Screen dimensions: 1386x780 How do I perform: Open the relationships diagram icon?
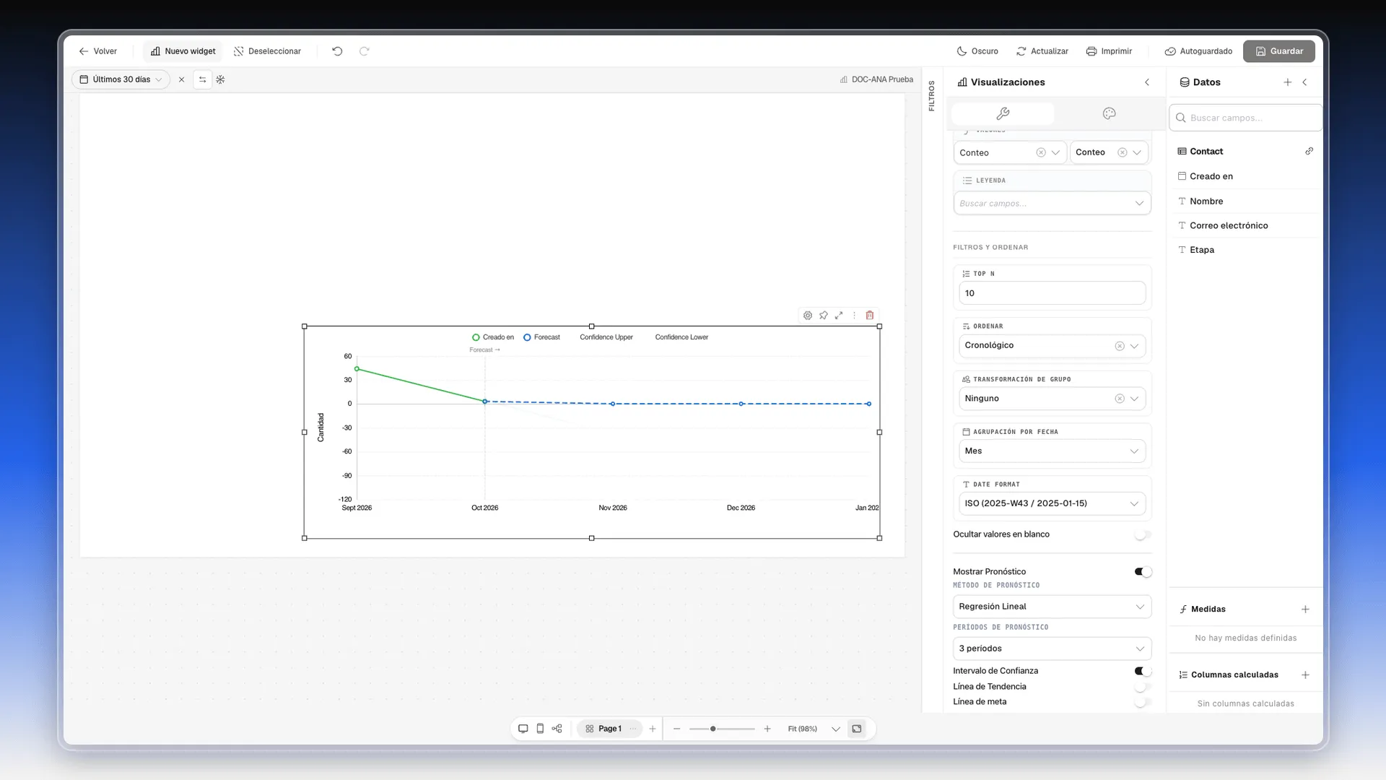point(557,729)
